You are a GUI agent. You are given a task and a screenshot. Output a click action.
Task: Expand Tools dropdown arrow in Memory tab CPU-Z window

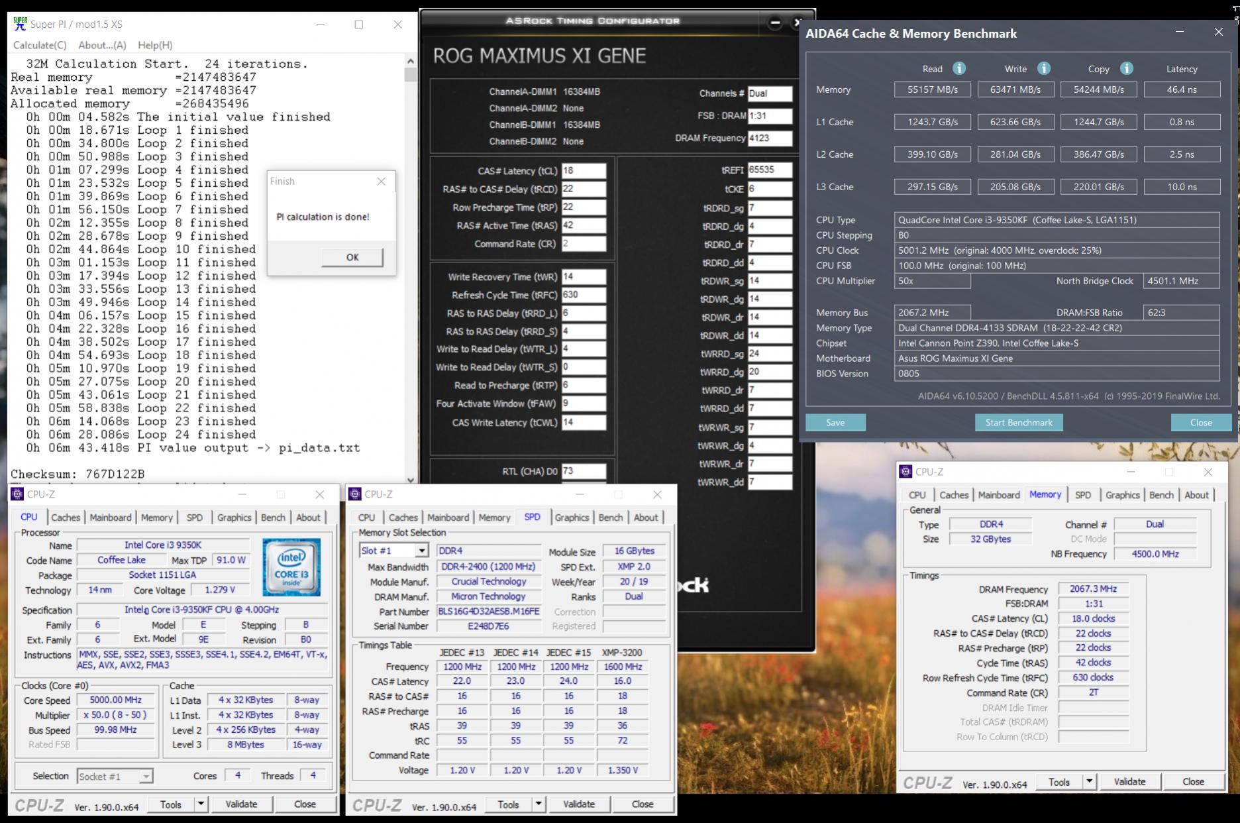point(1089,782)
